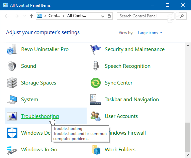Click the Sound speaker icon
The height and width of the screenshot is (158, 191).
point(12,66)
